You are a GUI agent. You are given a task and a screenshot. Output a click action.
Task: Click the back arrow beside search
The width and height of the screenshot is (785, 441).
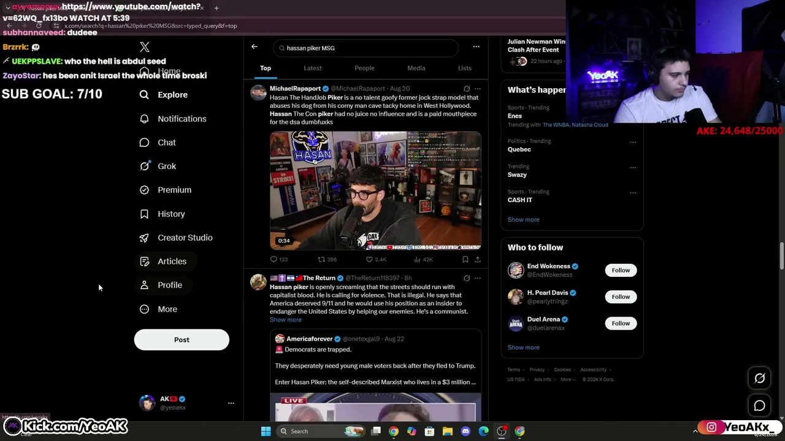255,47
